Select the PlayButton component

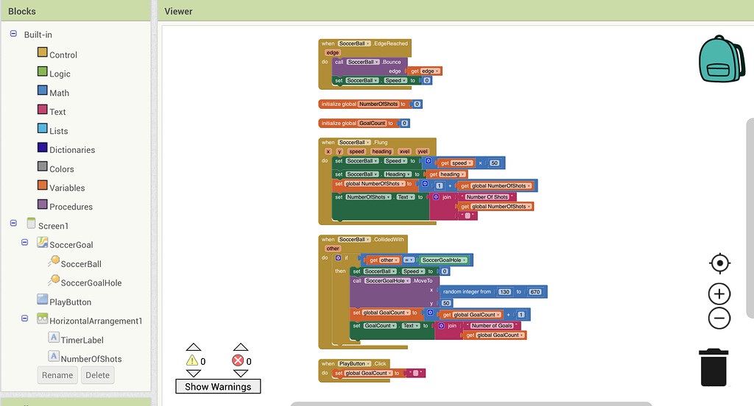pyautogui.click(x=70, y=302)
